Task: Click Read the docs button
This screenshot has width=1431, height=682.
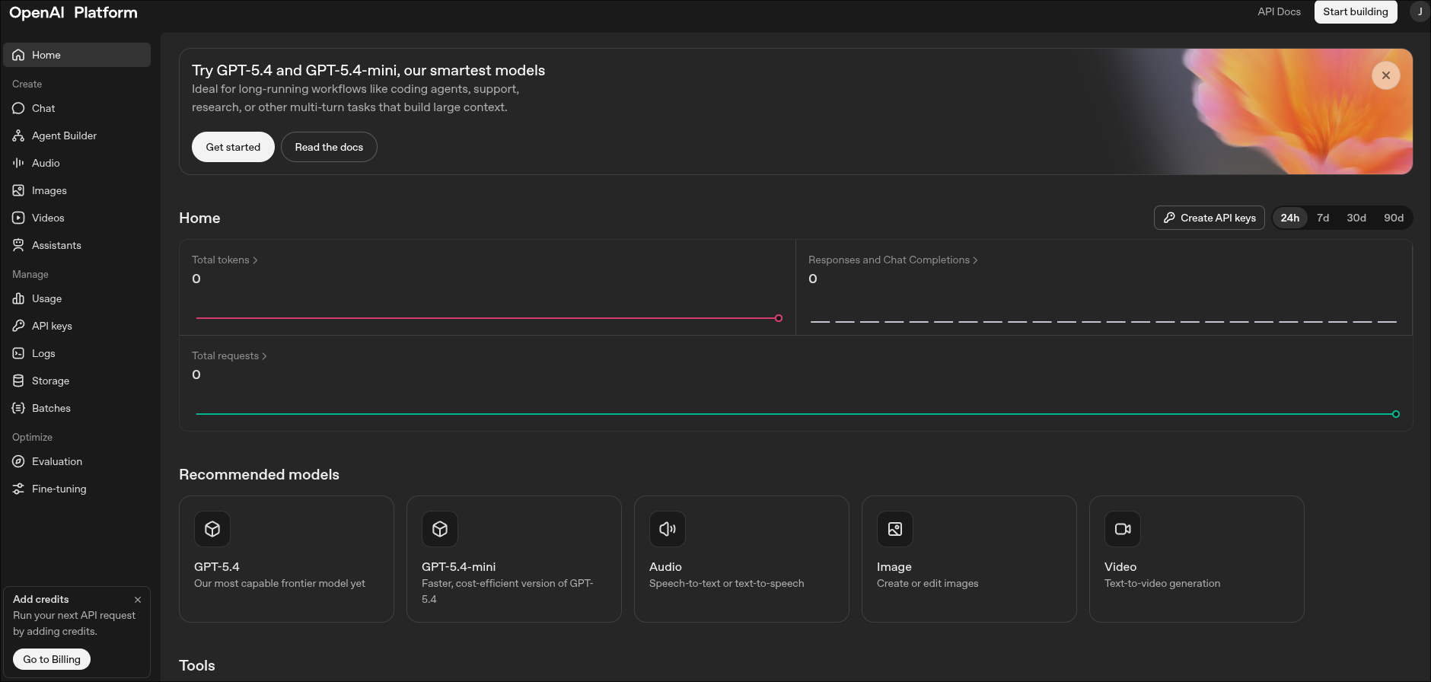Action: [x=329, y=147]
